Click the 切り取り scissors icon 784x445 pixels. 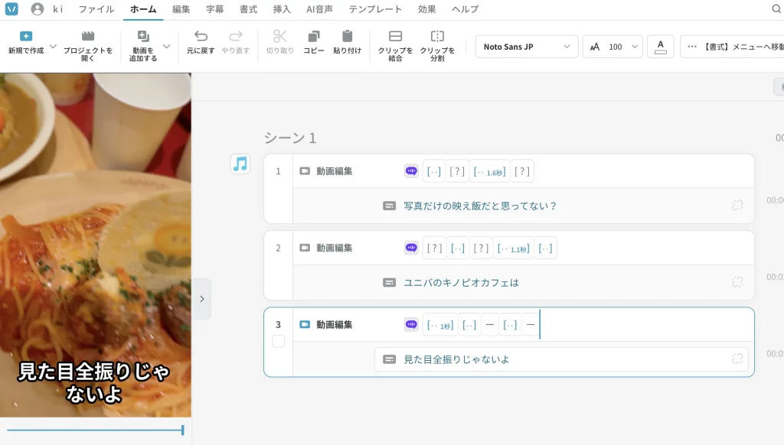[x=280, y=36]
